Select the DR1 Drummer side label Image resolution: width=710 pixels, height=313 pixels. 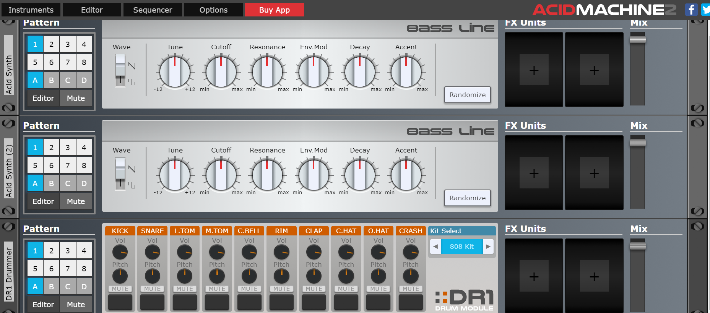click(9, 272)
